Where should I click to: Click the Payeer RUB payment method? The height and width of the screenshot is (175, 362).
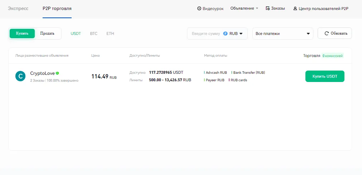coord(214,80)
